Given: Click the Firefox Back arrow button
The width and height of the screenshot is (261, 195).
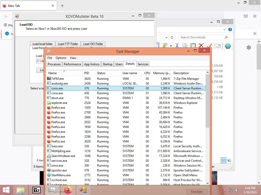Looking at the screenshot, I should [x=6, y=16].
